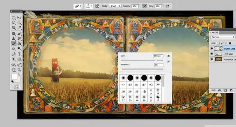The width and height of the screenshot is (236, 127).
Task: Swap foreground and background colors
Action: pos(20,74)
